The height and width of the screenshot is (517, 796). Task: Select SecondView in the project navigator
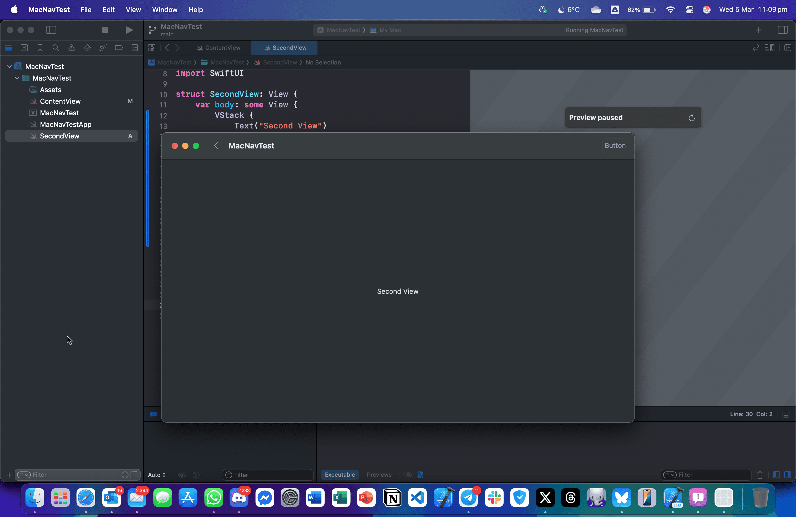[72, 136]
